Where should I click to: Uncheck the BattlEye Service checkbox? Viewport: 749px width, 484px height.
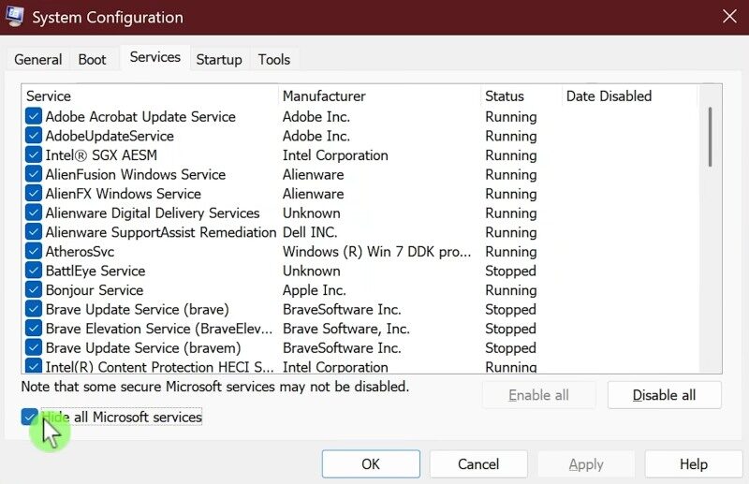(x=34, y=271)
